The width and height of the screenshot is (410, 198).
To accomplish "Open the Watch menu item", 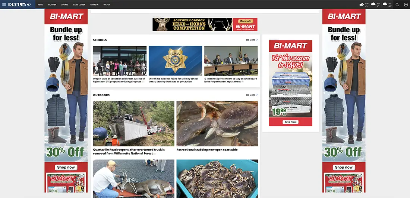I will [x=107, y=5].
